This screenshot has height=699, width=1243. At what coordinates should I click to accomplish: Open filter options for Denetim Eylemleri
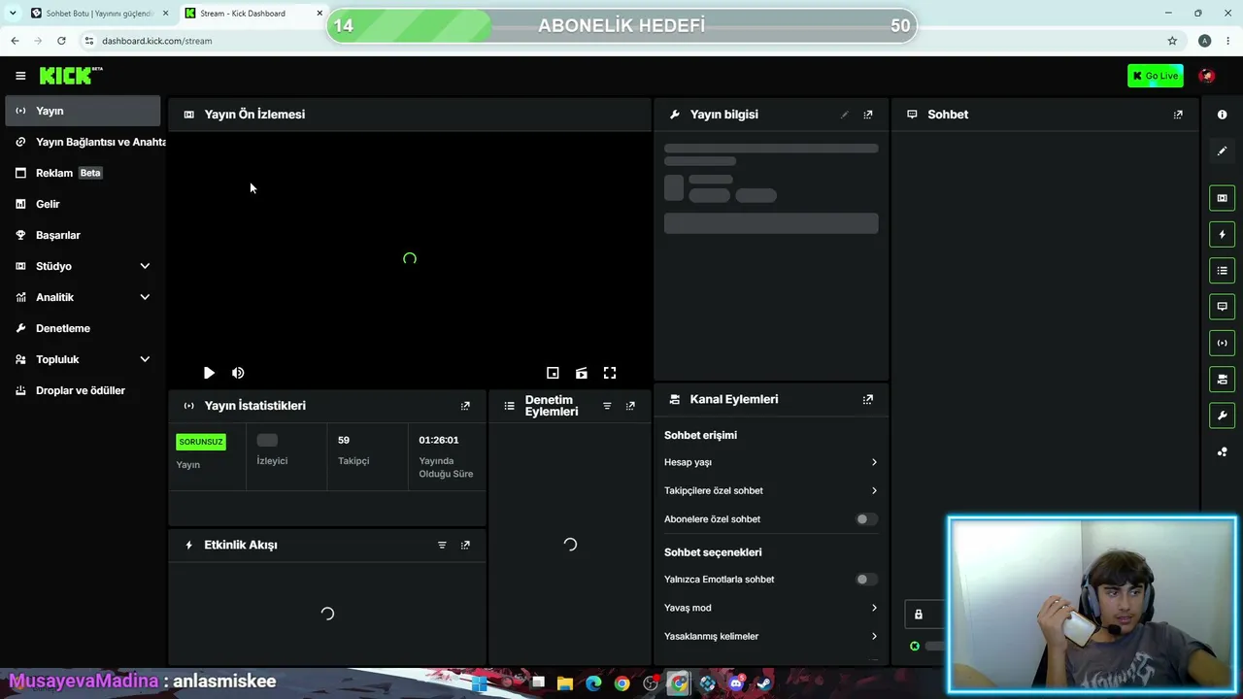click(607, 406)
